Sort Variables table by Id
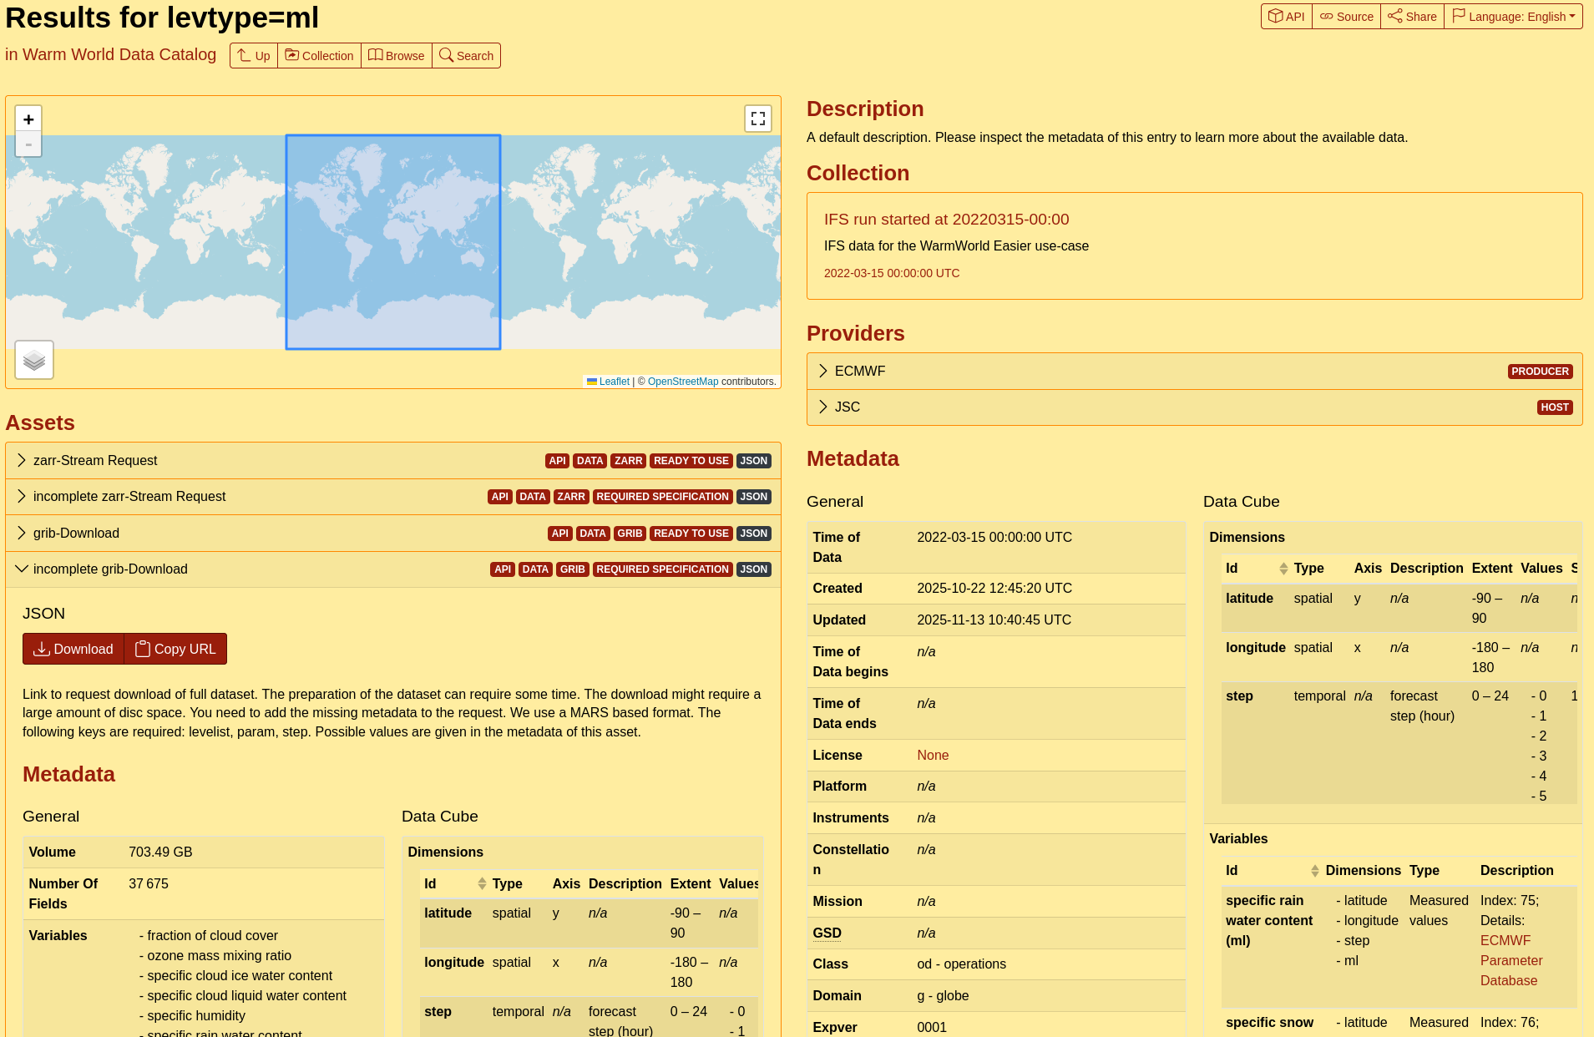Screen dimensions: 1594x1037 (1272, 871)
